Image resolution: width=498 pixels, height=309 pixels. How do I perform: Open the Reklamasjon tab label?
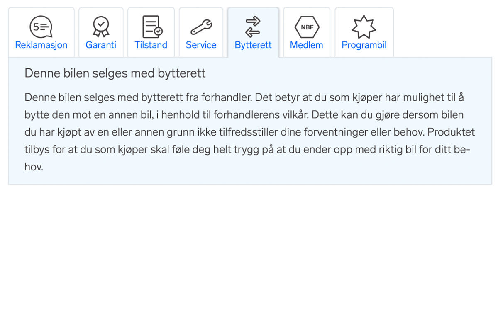coord(41,45)
